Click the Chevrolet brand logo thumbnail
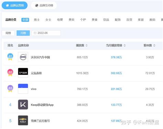This screenshot has height=129, width=163. click(x=23, y=120)
